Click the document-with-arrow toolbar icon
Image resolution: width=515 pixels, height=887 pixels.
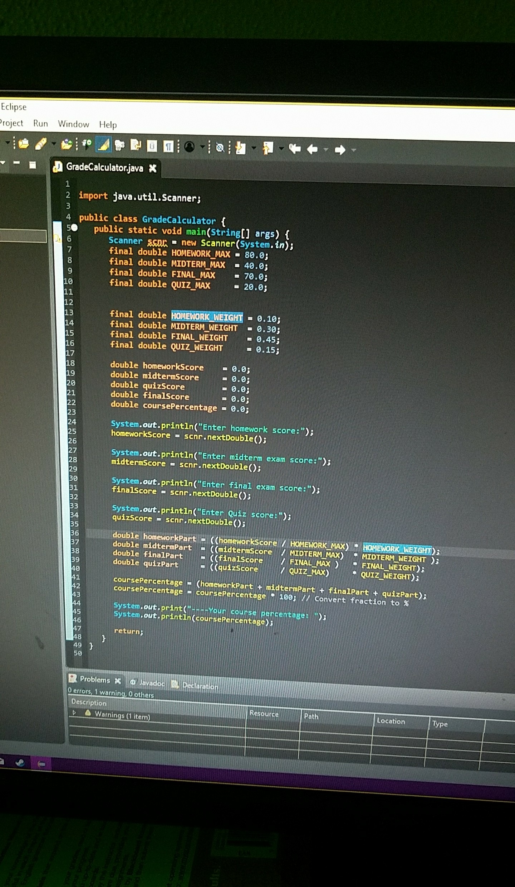pyautogui.click(x=136, y=145)
